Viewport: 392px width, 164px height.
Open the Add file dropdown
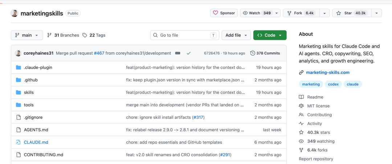236,35
